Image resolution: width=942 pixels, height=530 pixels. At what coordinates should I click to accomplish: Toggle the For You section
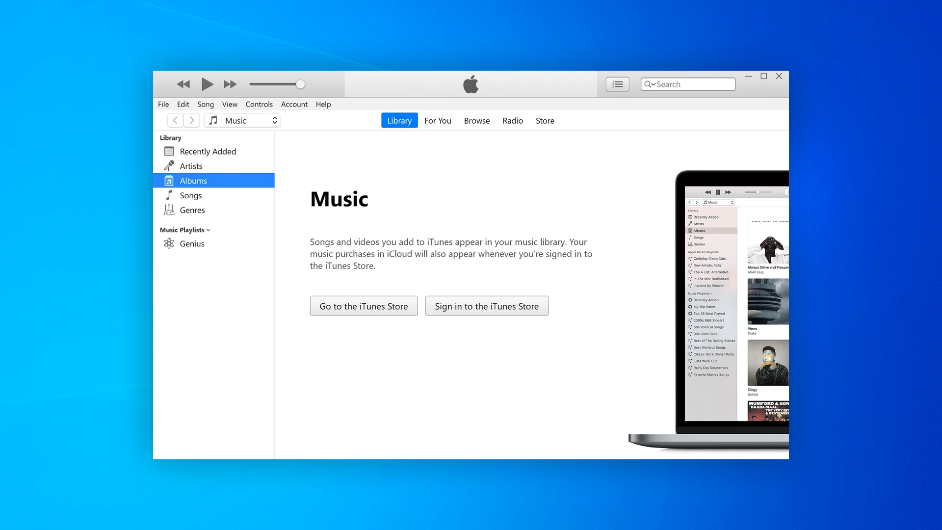tap(438, 120)
